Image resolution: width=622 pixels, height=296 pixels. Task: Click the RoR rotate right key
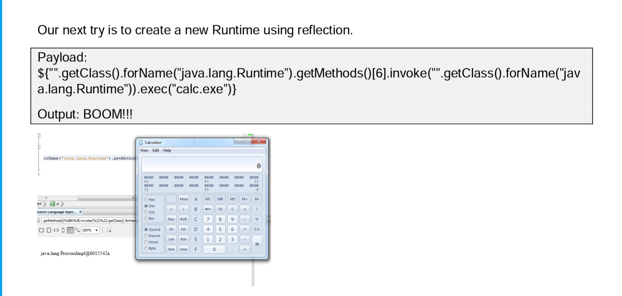point(183,219)
